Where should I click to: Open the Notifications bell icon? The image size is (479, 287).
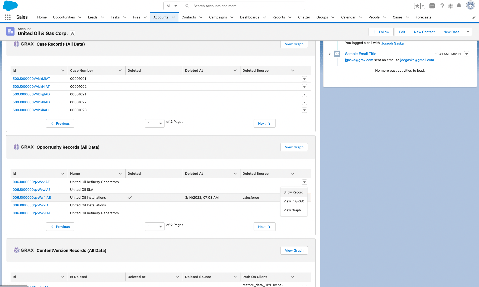(x=459, y=6)
